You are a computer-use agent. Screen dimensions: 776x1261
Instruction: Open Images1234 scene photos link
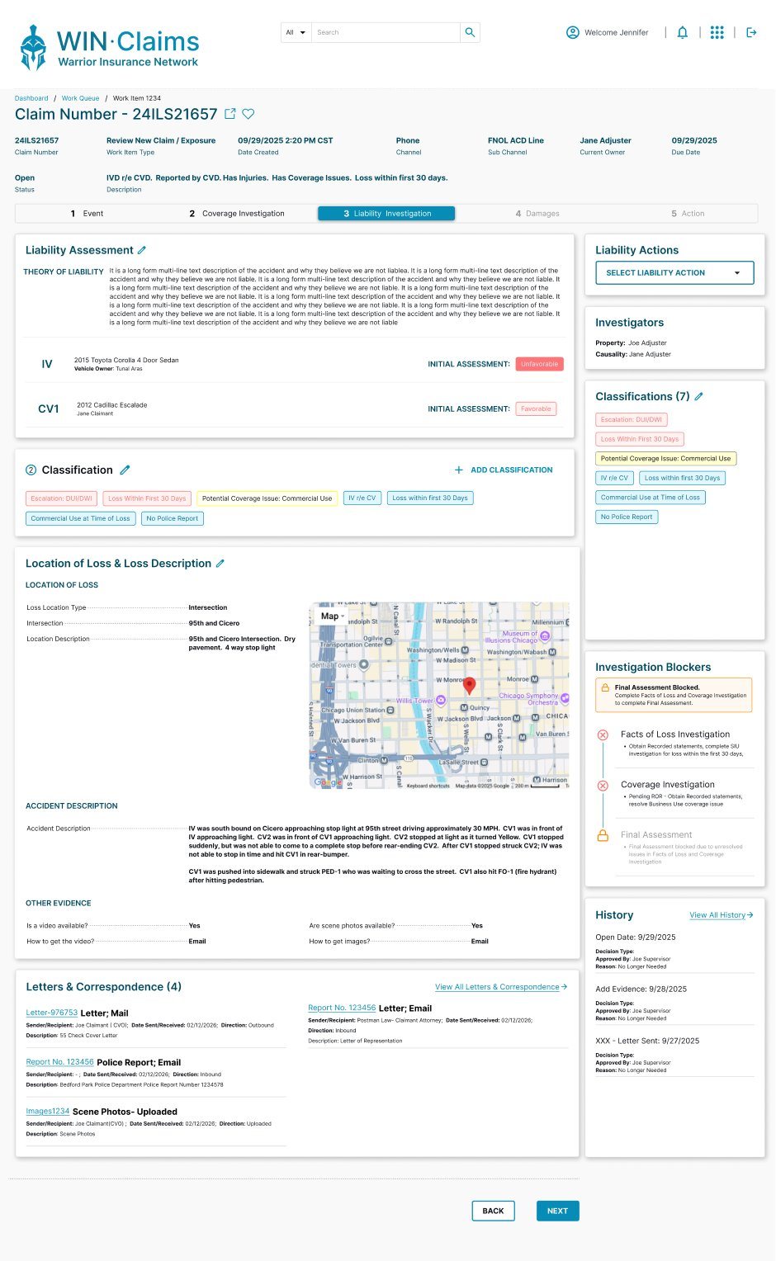point(47,1112)
